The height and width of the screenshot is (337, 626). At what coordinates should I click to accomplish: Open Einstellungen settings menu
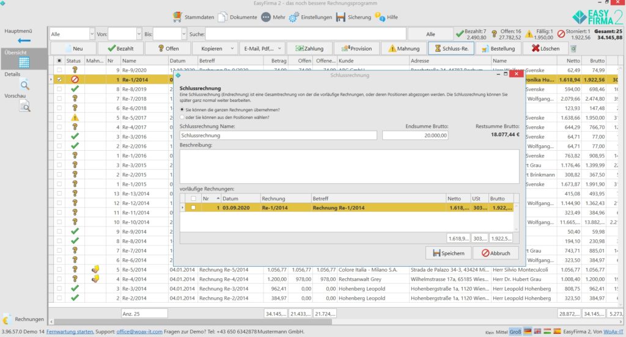click(311, 17)
